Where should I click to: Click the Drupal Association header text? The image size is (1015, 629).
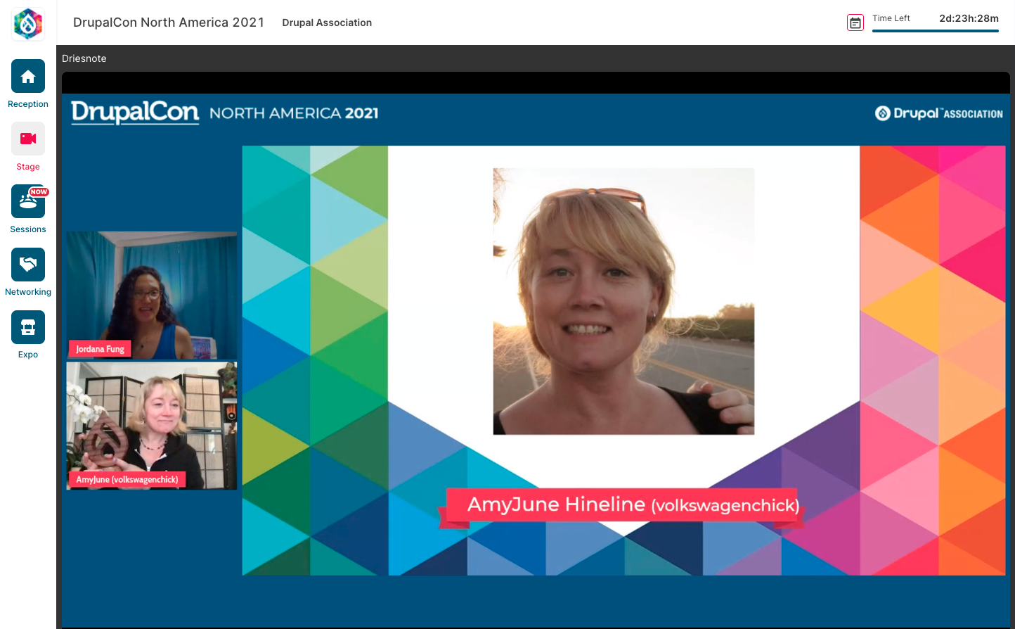[x=327, y=23]
